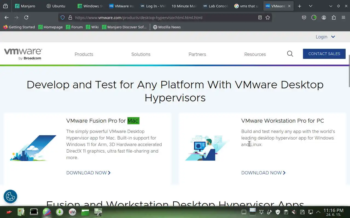Close the active VMware tab
The width and height of the screenshot is (350, 218).
(289, 6)
